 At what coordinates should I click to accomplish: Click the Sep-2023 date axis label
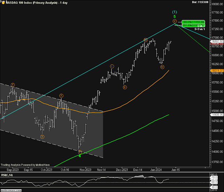pos(13,170)
